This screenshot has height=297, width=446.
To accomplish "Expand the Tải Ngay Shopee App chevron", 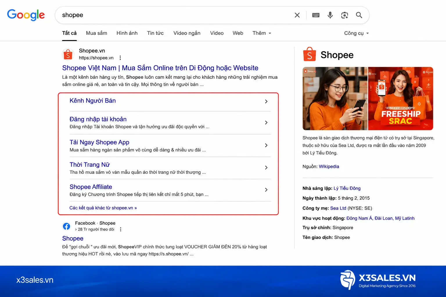I will pyautogui.click(x=266, y=145).
